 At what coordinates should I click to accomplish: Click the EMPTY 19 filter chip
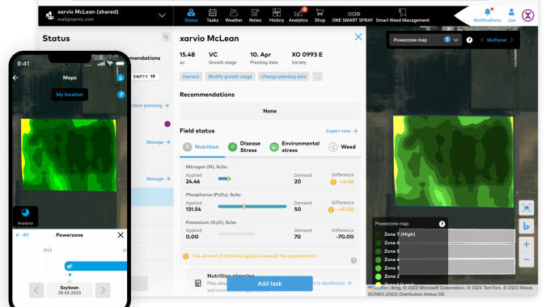pos(145,77)
